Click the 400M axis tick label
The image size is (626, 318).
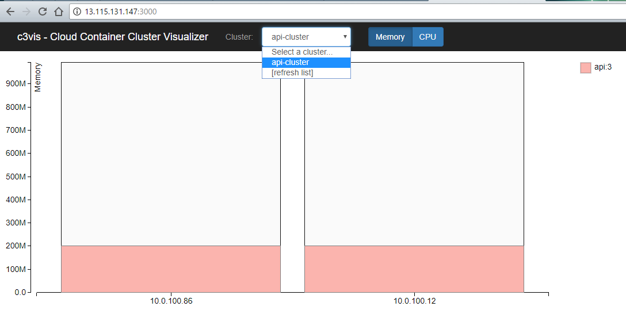coord(16,200)
